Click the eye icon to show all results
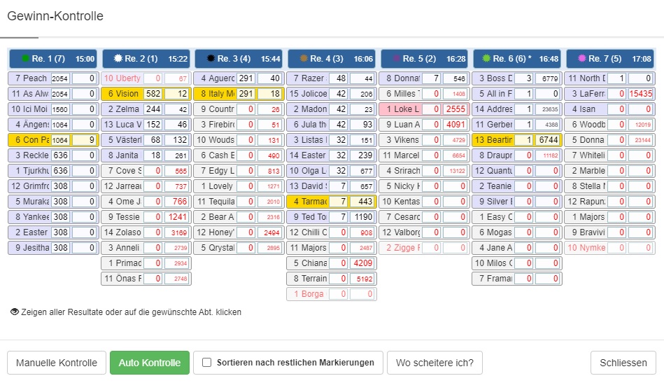The image size is (664, 383). pyautogui.click(x=15, y=312)
